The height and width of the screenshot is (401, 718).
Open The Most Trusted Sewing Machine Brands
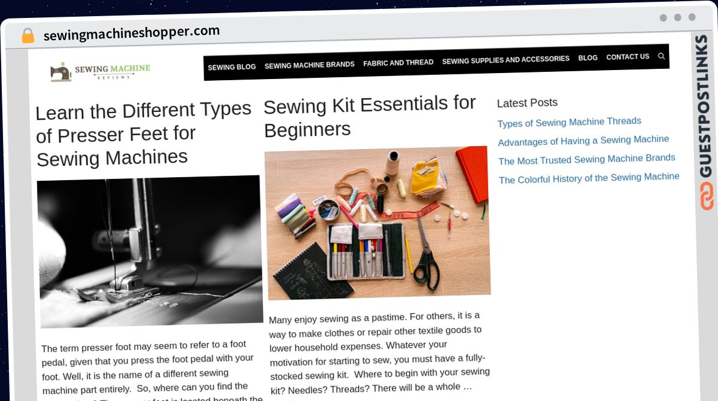[587, 159]
